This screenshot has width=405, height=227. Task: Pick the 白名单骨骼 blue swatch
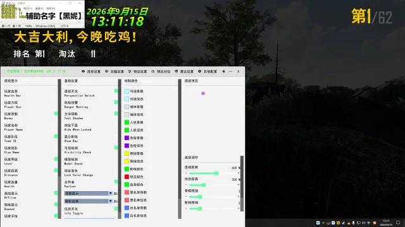[x=127, y=207]
